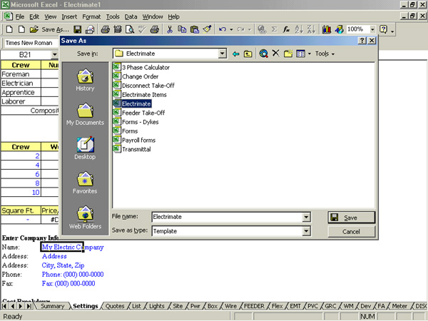Click the Create New Folder icon
The height and width of the screenshot is (321, 428).
[288, 53]
